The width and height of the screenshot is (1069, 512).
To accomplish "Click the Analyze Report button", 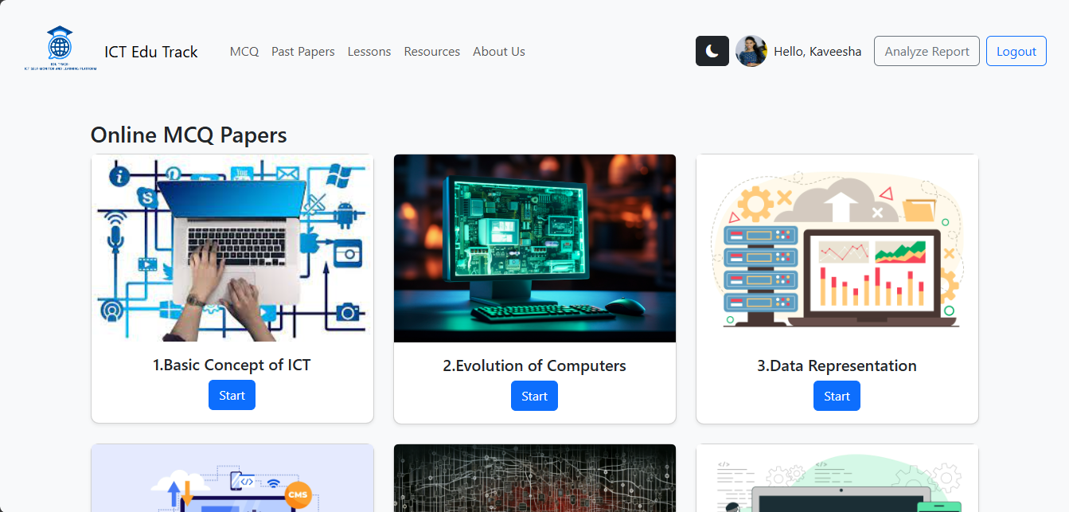I will [927, 51].
